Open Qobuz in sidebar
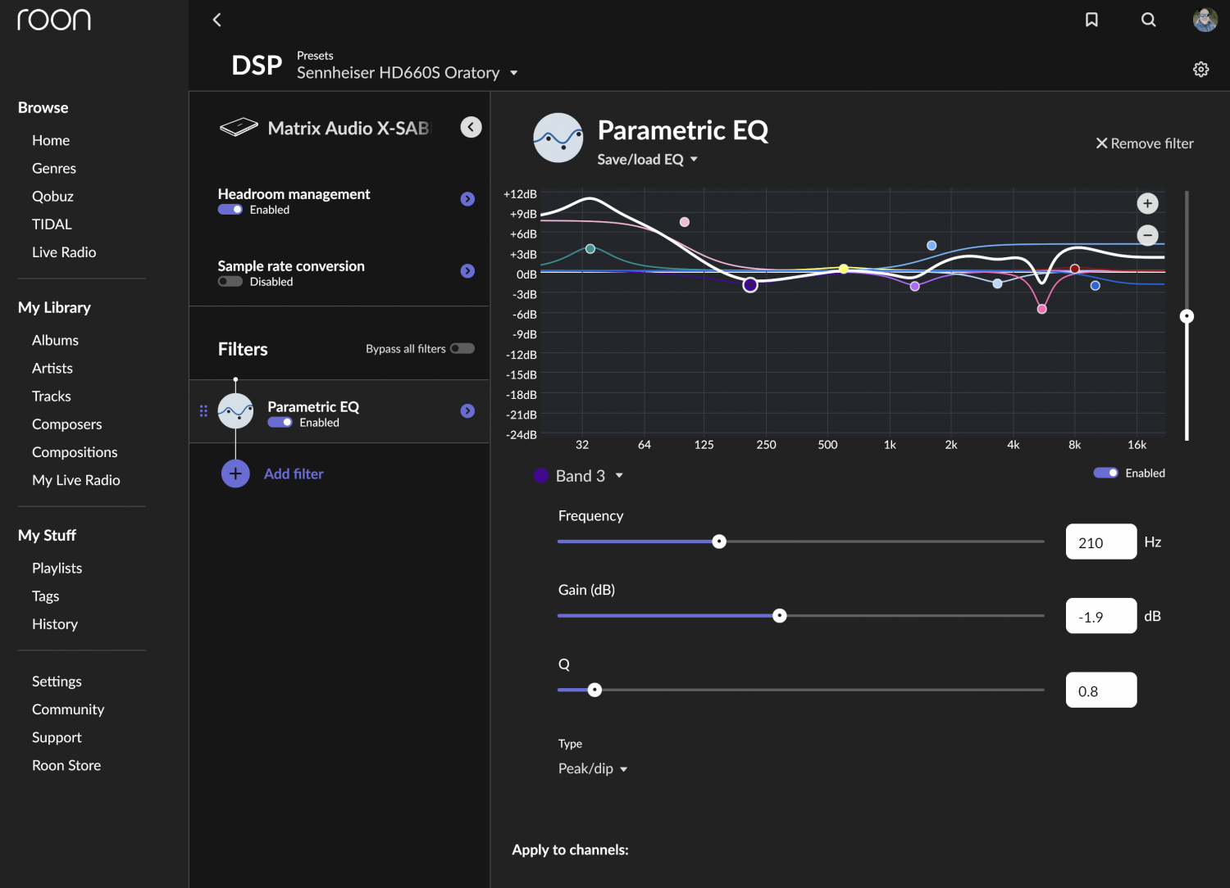Image resolution: width=1230 pixels, height=888 pixels. (52, 196)
